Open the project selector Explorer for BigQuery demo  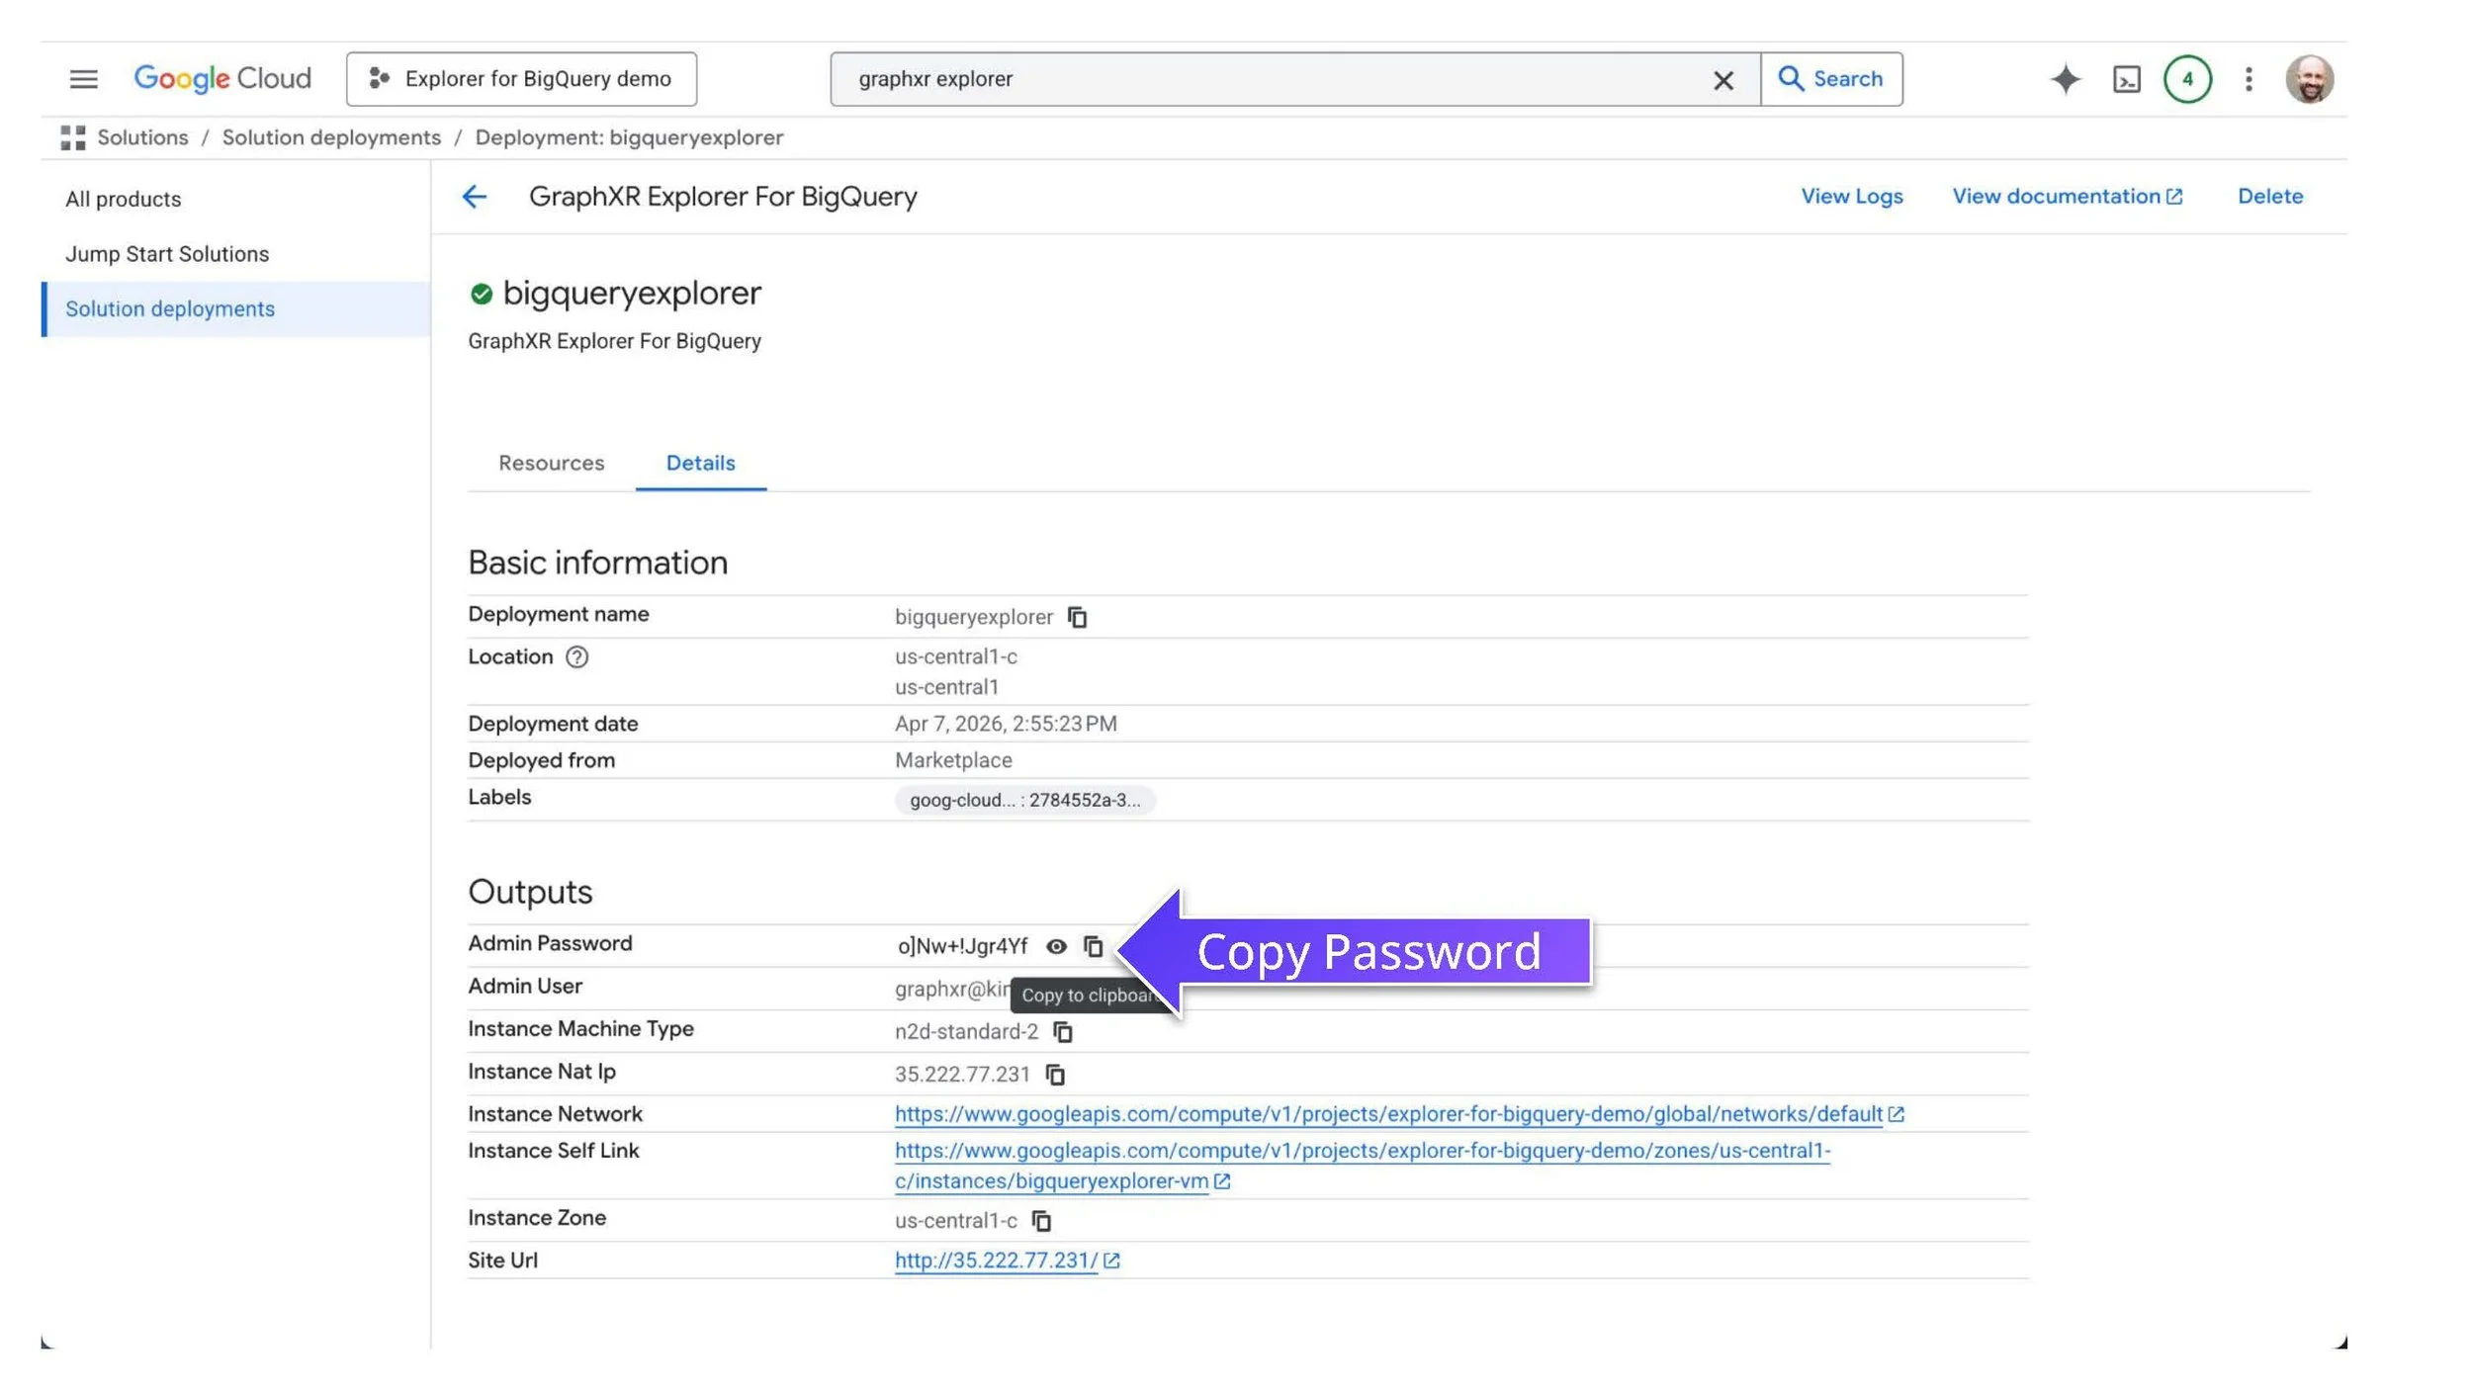point(521,79)
